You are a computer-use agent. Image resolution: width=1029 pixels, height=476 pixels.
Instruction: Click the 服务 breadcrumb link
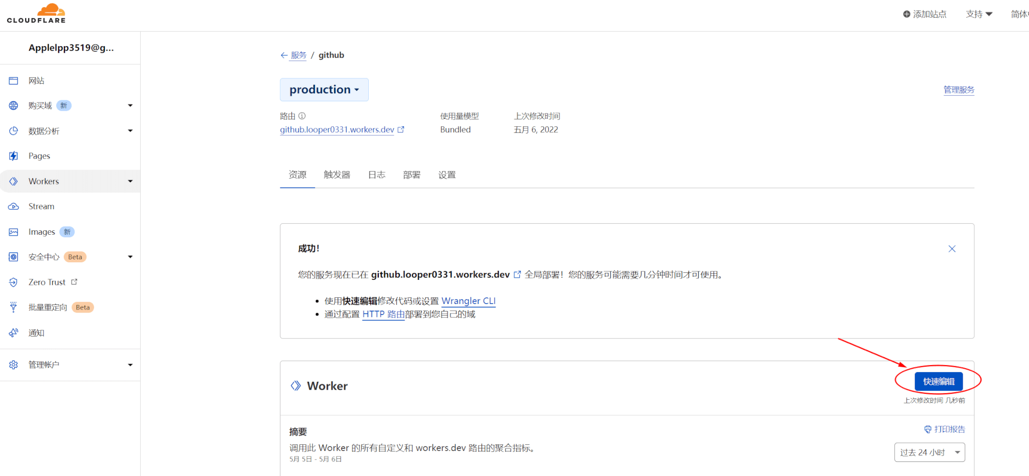coord(298,55)
